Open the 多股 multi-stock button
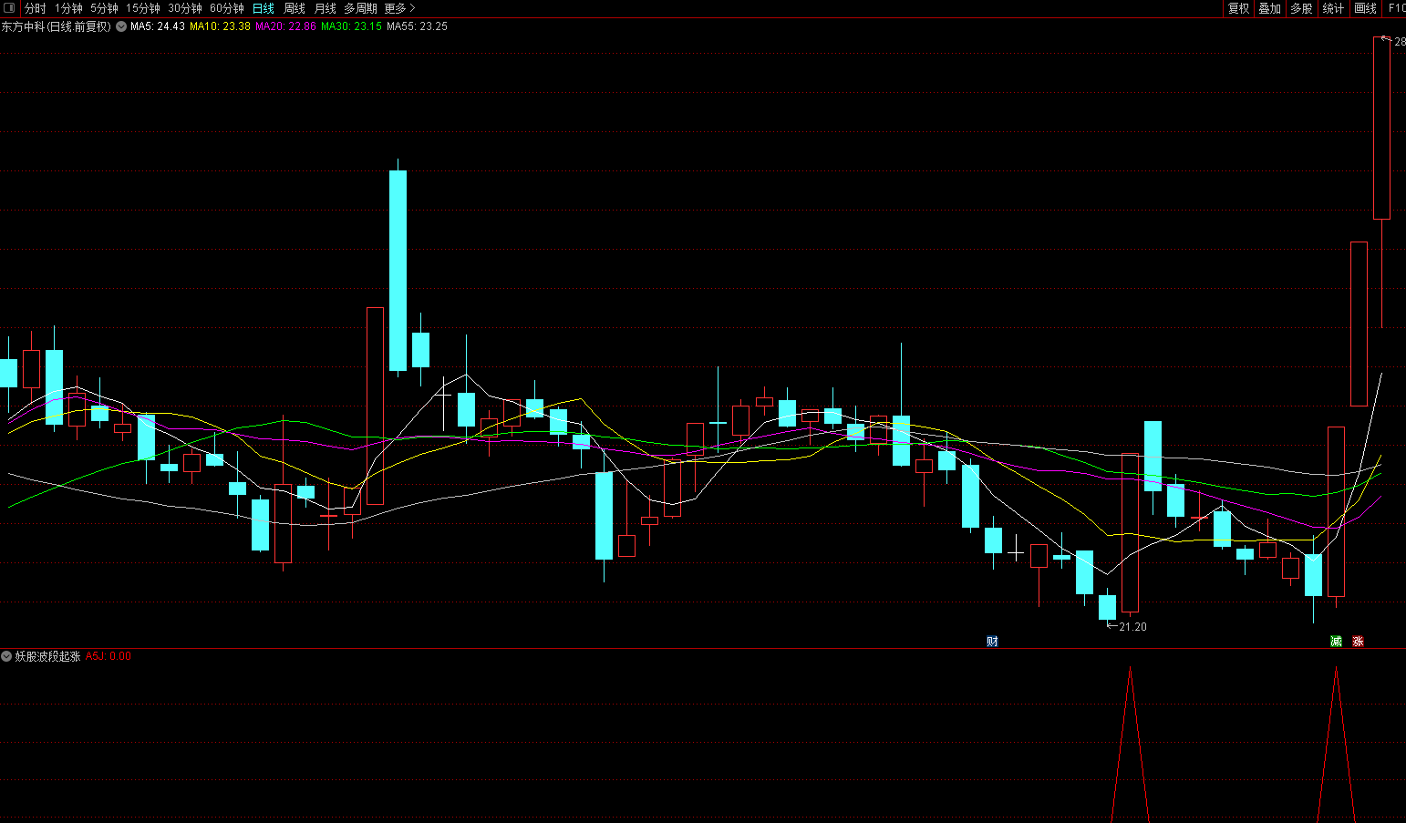This screenshot has width=1406, height=823. click(1301, 8)
